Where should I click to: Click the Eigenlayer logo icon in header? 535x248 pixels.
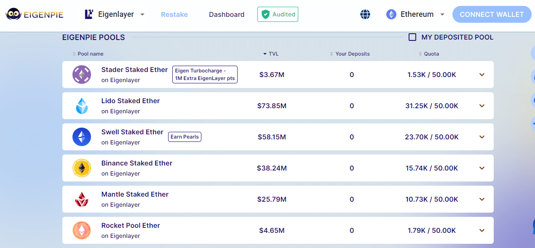(89, 14)
